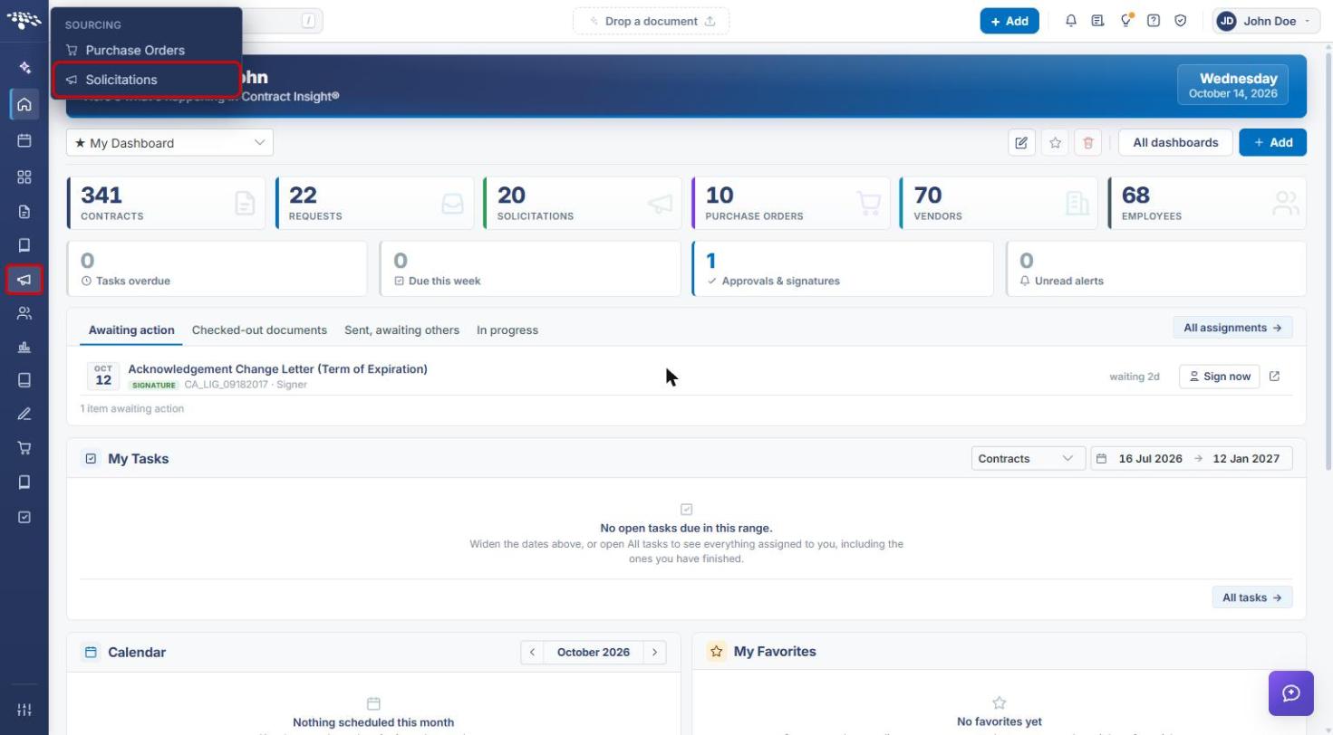Screen dimensions: 1333x735
Task: Expand the My Dashboard selector dropdown
Action: [x=169, y=142]
